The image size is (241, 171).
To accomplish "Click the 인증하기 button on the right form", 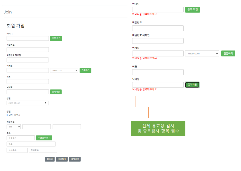I will click(x=228, y=53).
